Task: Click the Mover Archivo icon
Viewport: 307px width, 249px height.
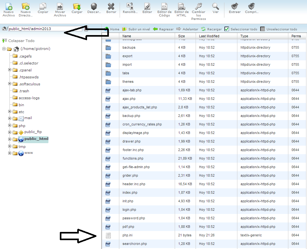Action: click(x=60, y=6)
